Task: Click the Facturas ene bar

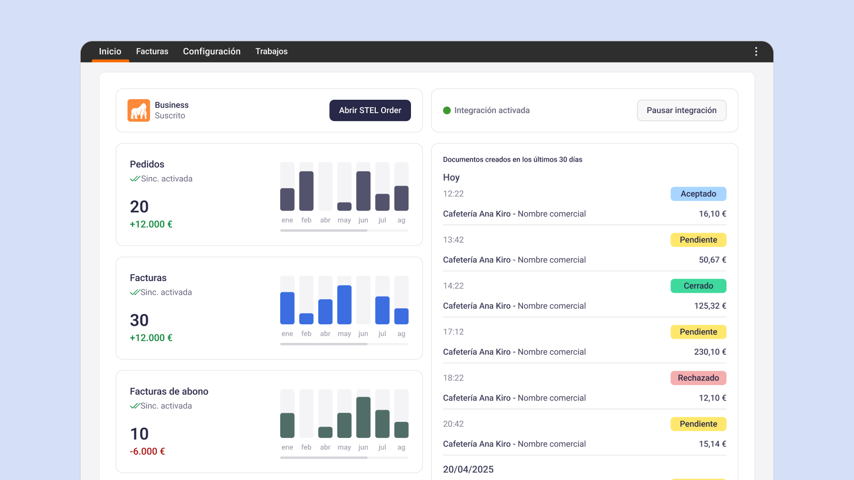Action: coord(287,308)
